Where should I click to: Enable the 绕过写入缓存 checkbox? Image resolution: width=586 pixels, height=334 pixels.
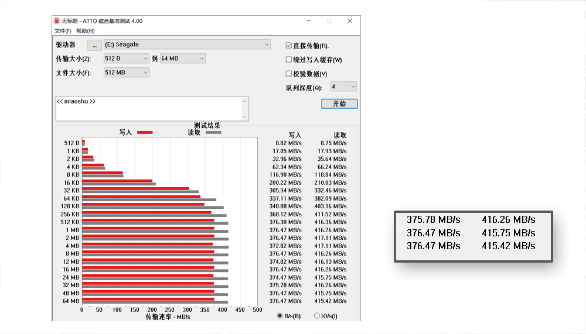pos(289,60)
